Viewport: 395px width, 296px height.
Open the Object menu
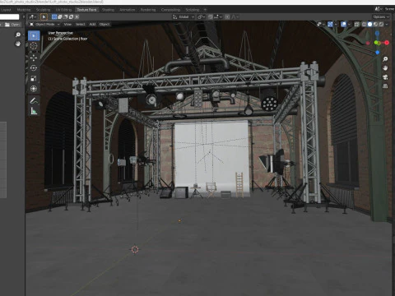click(105, 25)
